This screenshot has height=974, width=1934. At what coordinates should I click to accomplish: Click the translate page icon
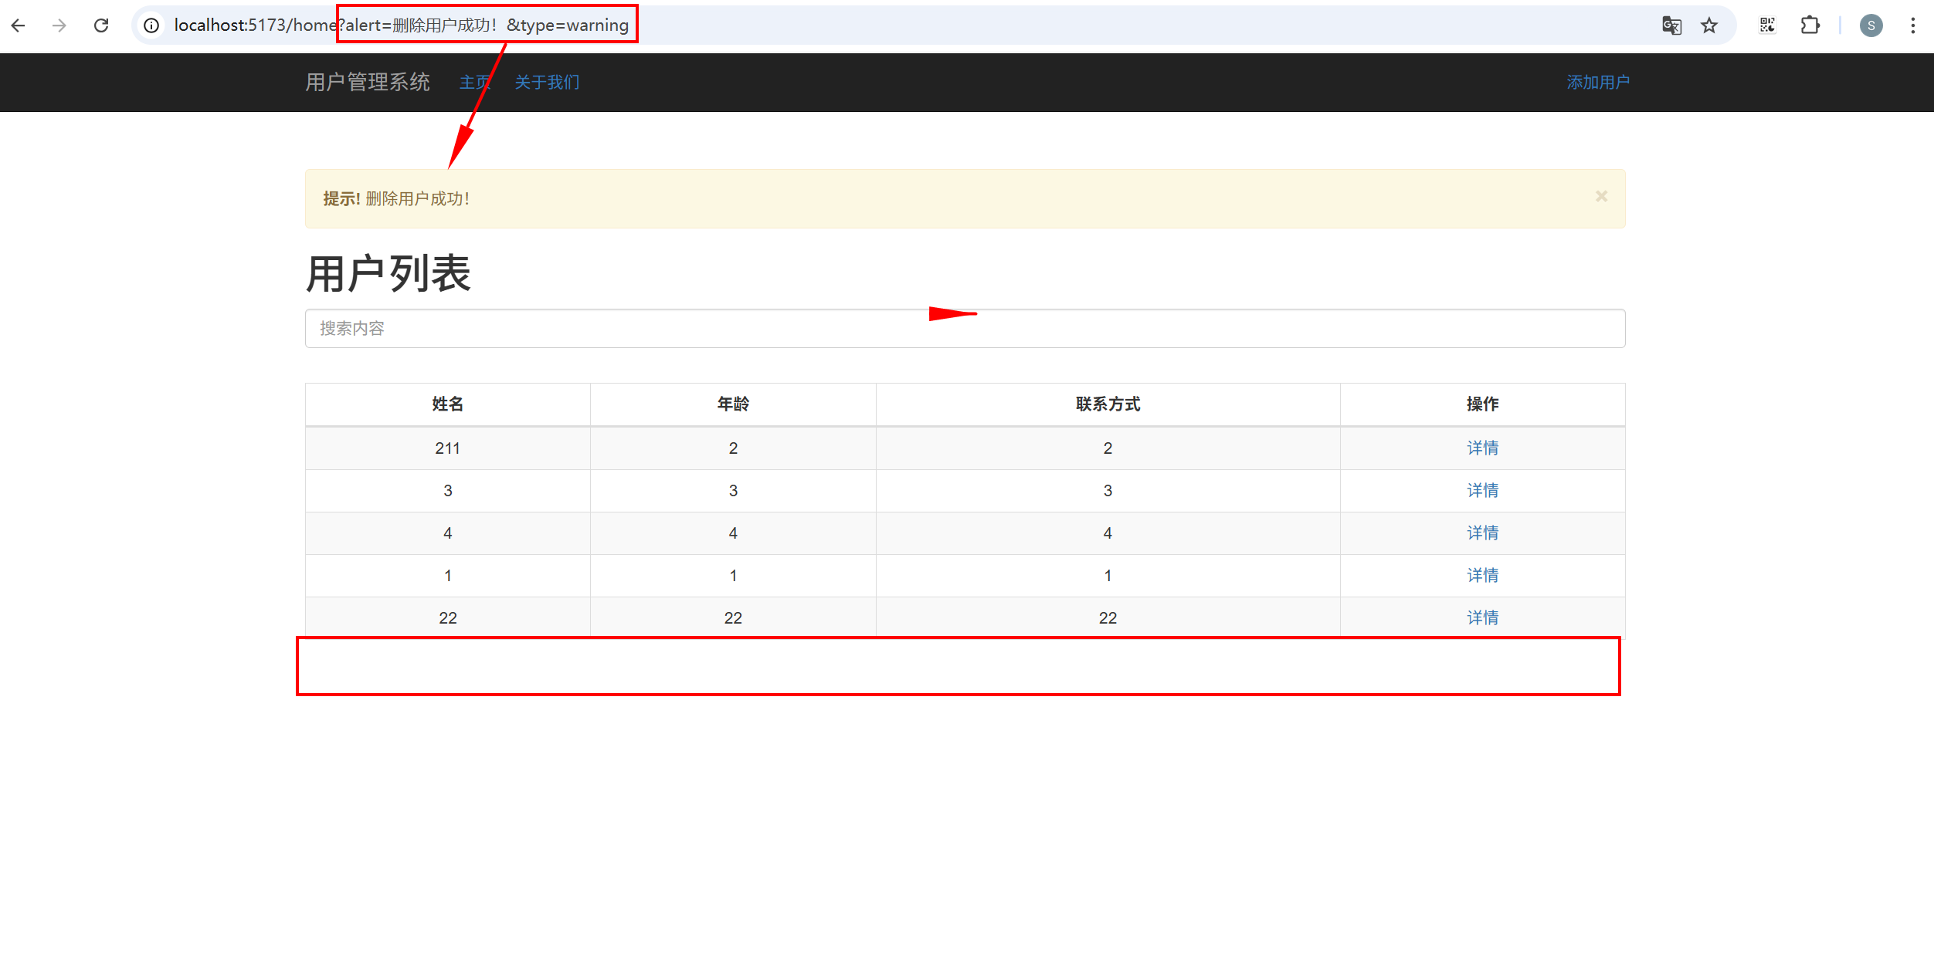click(x=1671, y=25)
